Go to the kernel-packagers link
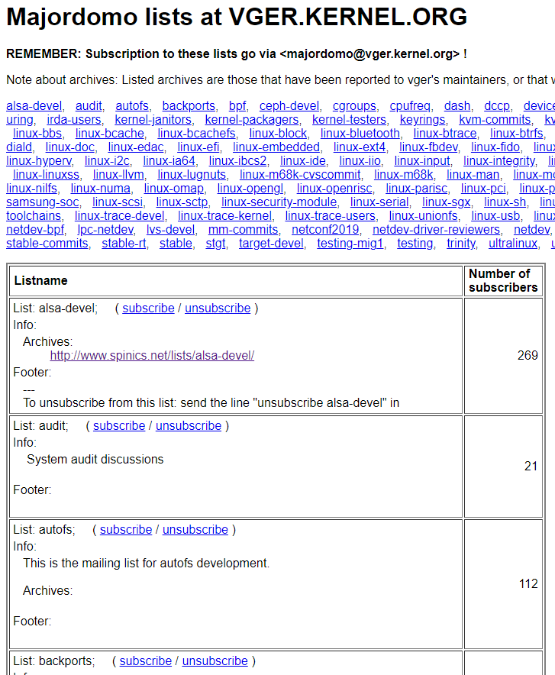The image size is (555, 675). (252, 120)
